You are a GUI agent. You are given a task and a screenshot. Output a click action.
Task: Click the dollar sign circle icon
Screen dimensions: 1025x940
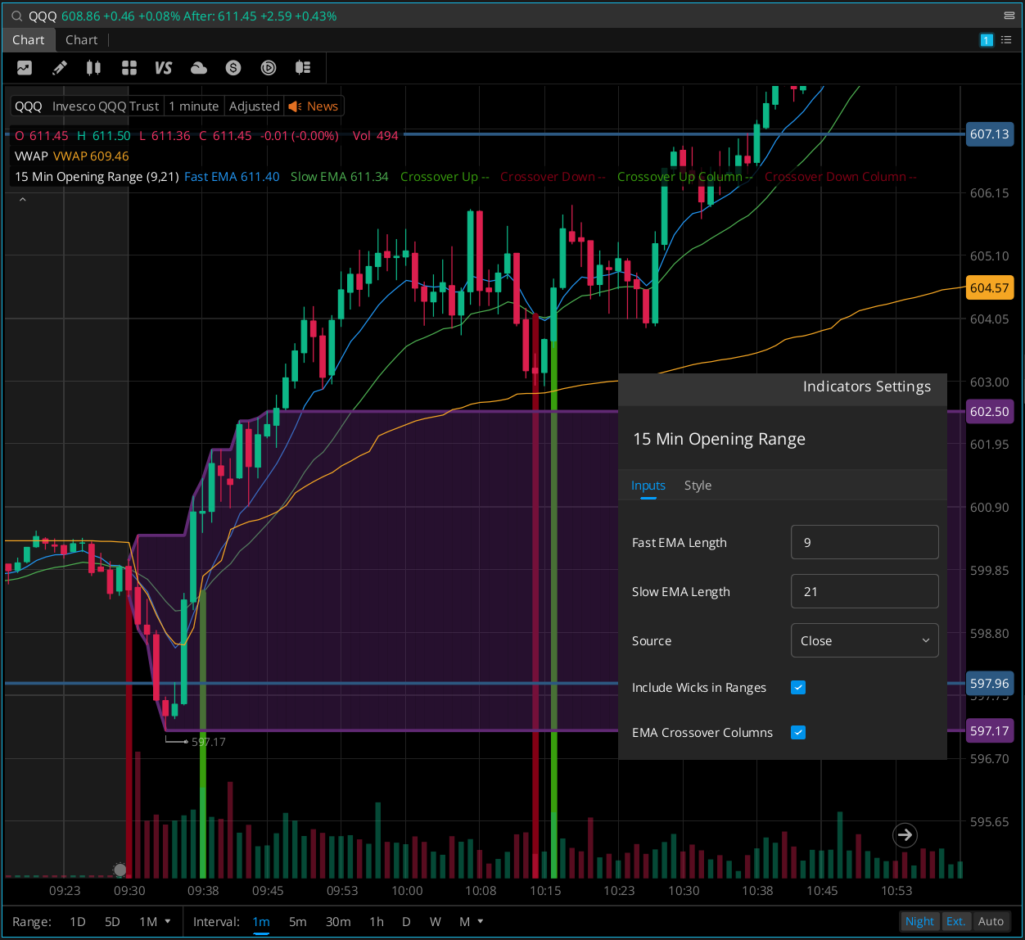(x=233, y=68)
